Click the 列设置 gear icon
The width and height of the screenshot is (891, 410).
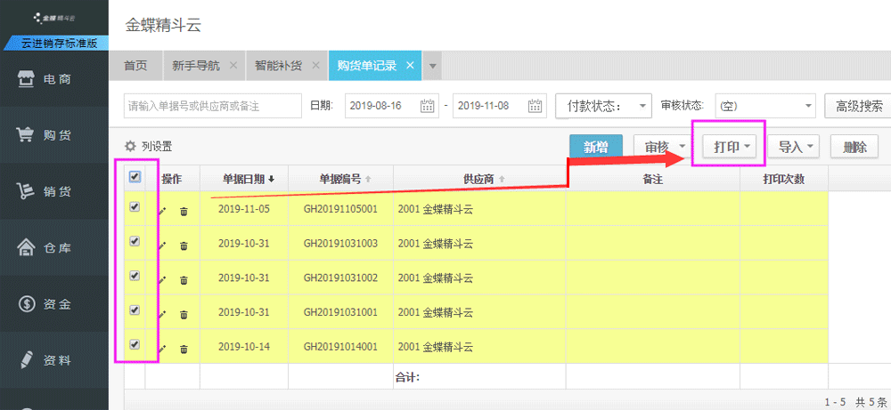click(131, 147)
